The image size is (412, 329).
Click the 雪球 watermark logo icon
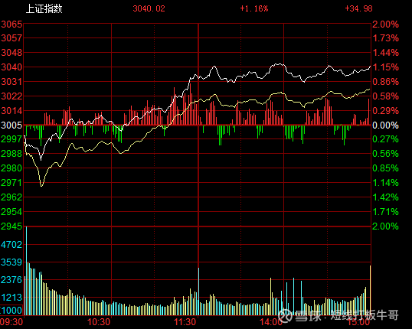coord(286,315)
